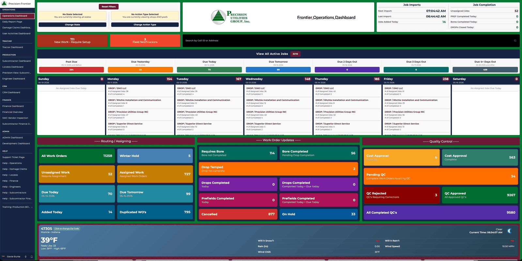
Task: Open the orange Drop Temped card
Action: pyautogui.click(x=278, y=169)
